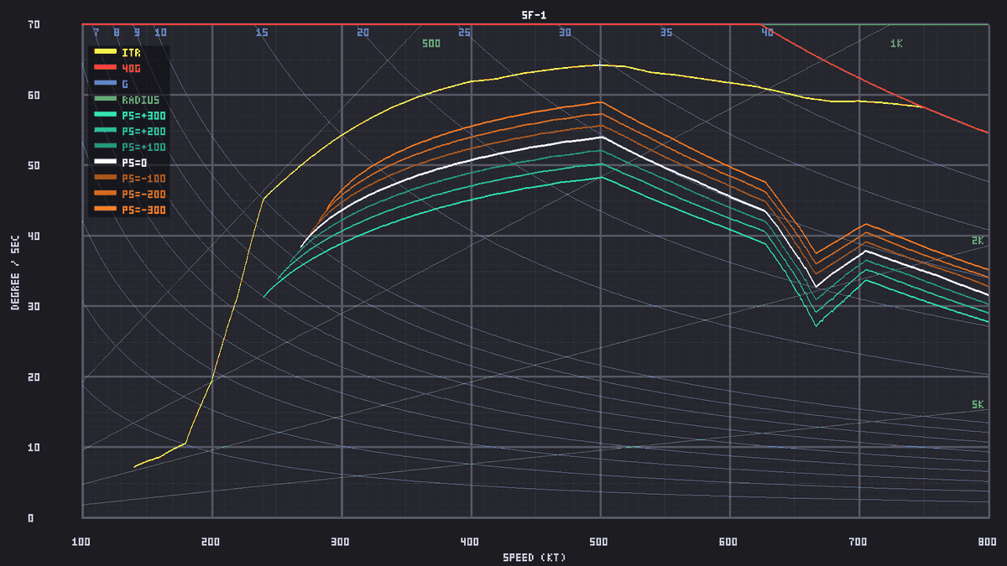1007x566 pixels.
Task: Select the 'PS=+200' legend label
Action: click(x=143, y=132)
